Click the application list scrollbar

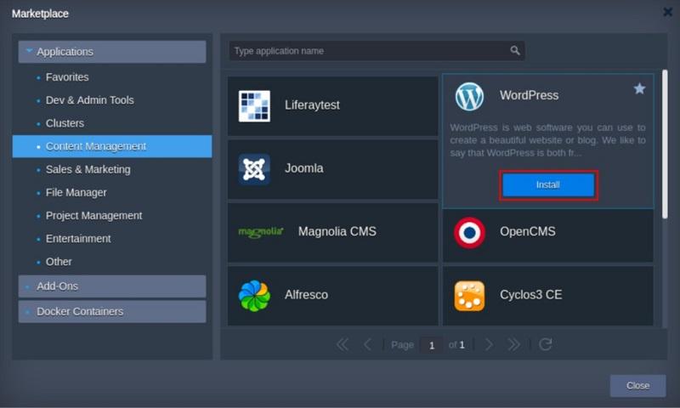665,144
